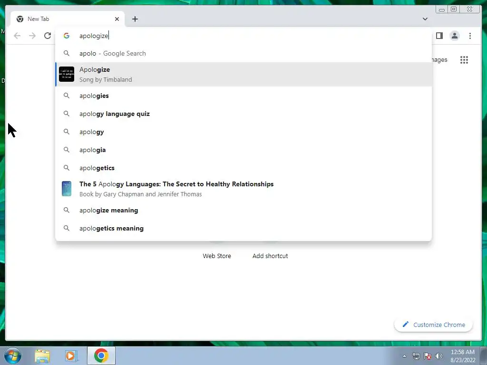Click the Show desktop strip at the taskbar's end
Viewport: 487px width, 365px height.
(x=484, y=355)
